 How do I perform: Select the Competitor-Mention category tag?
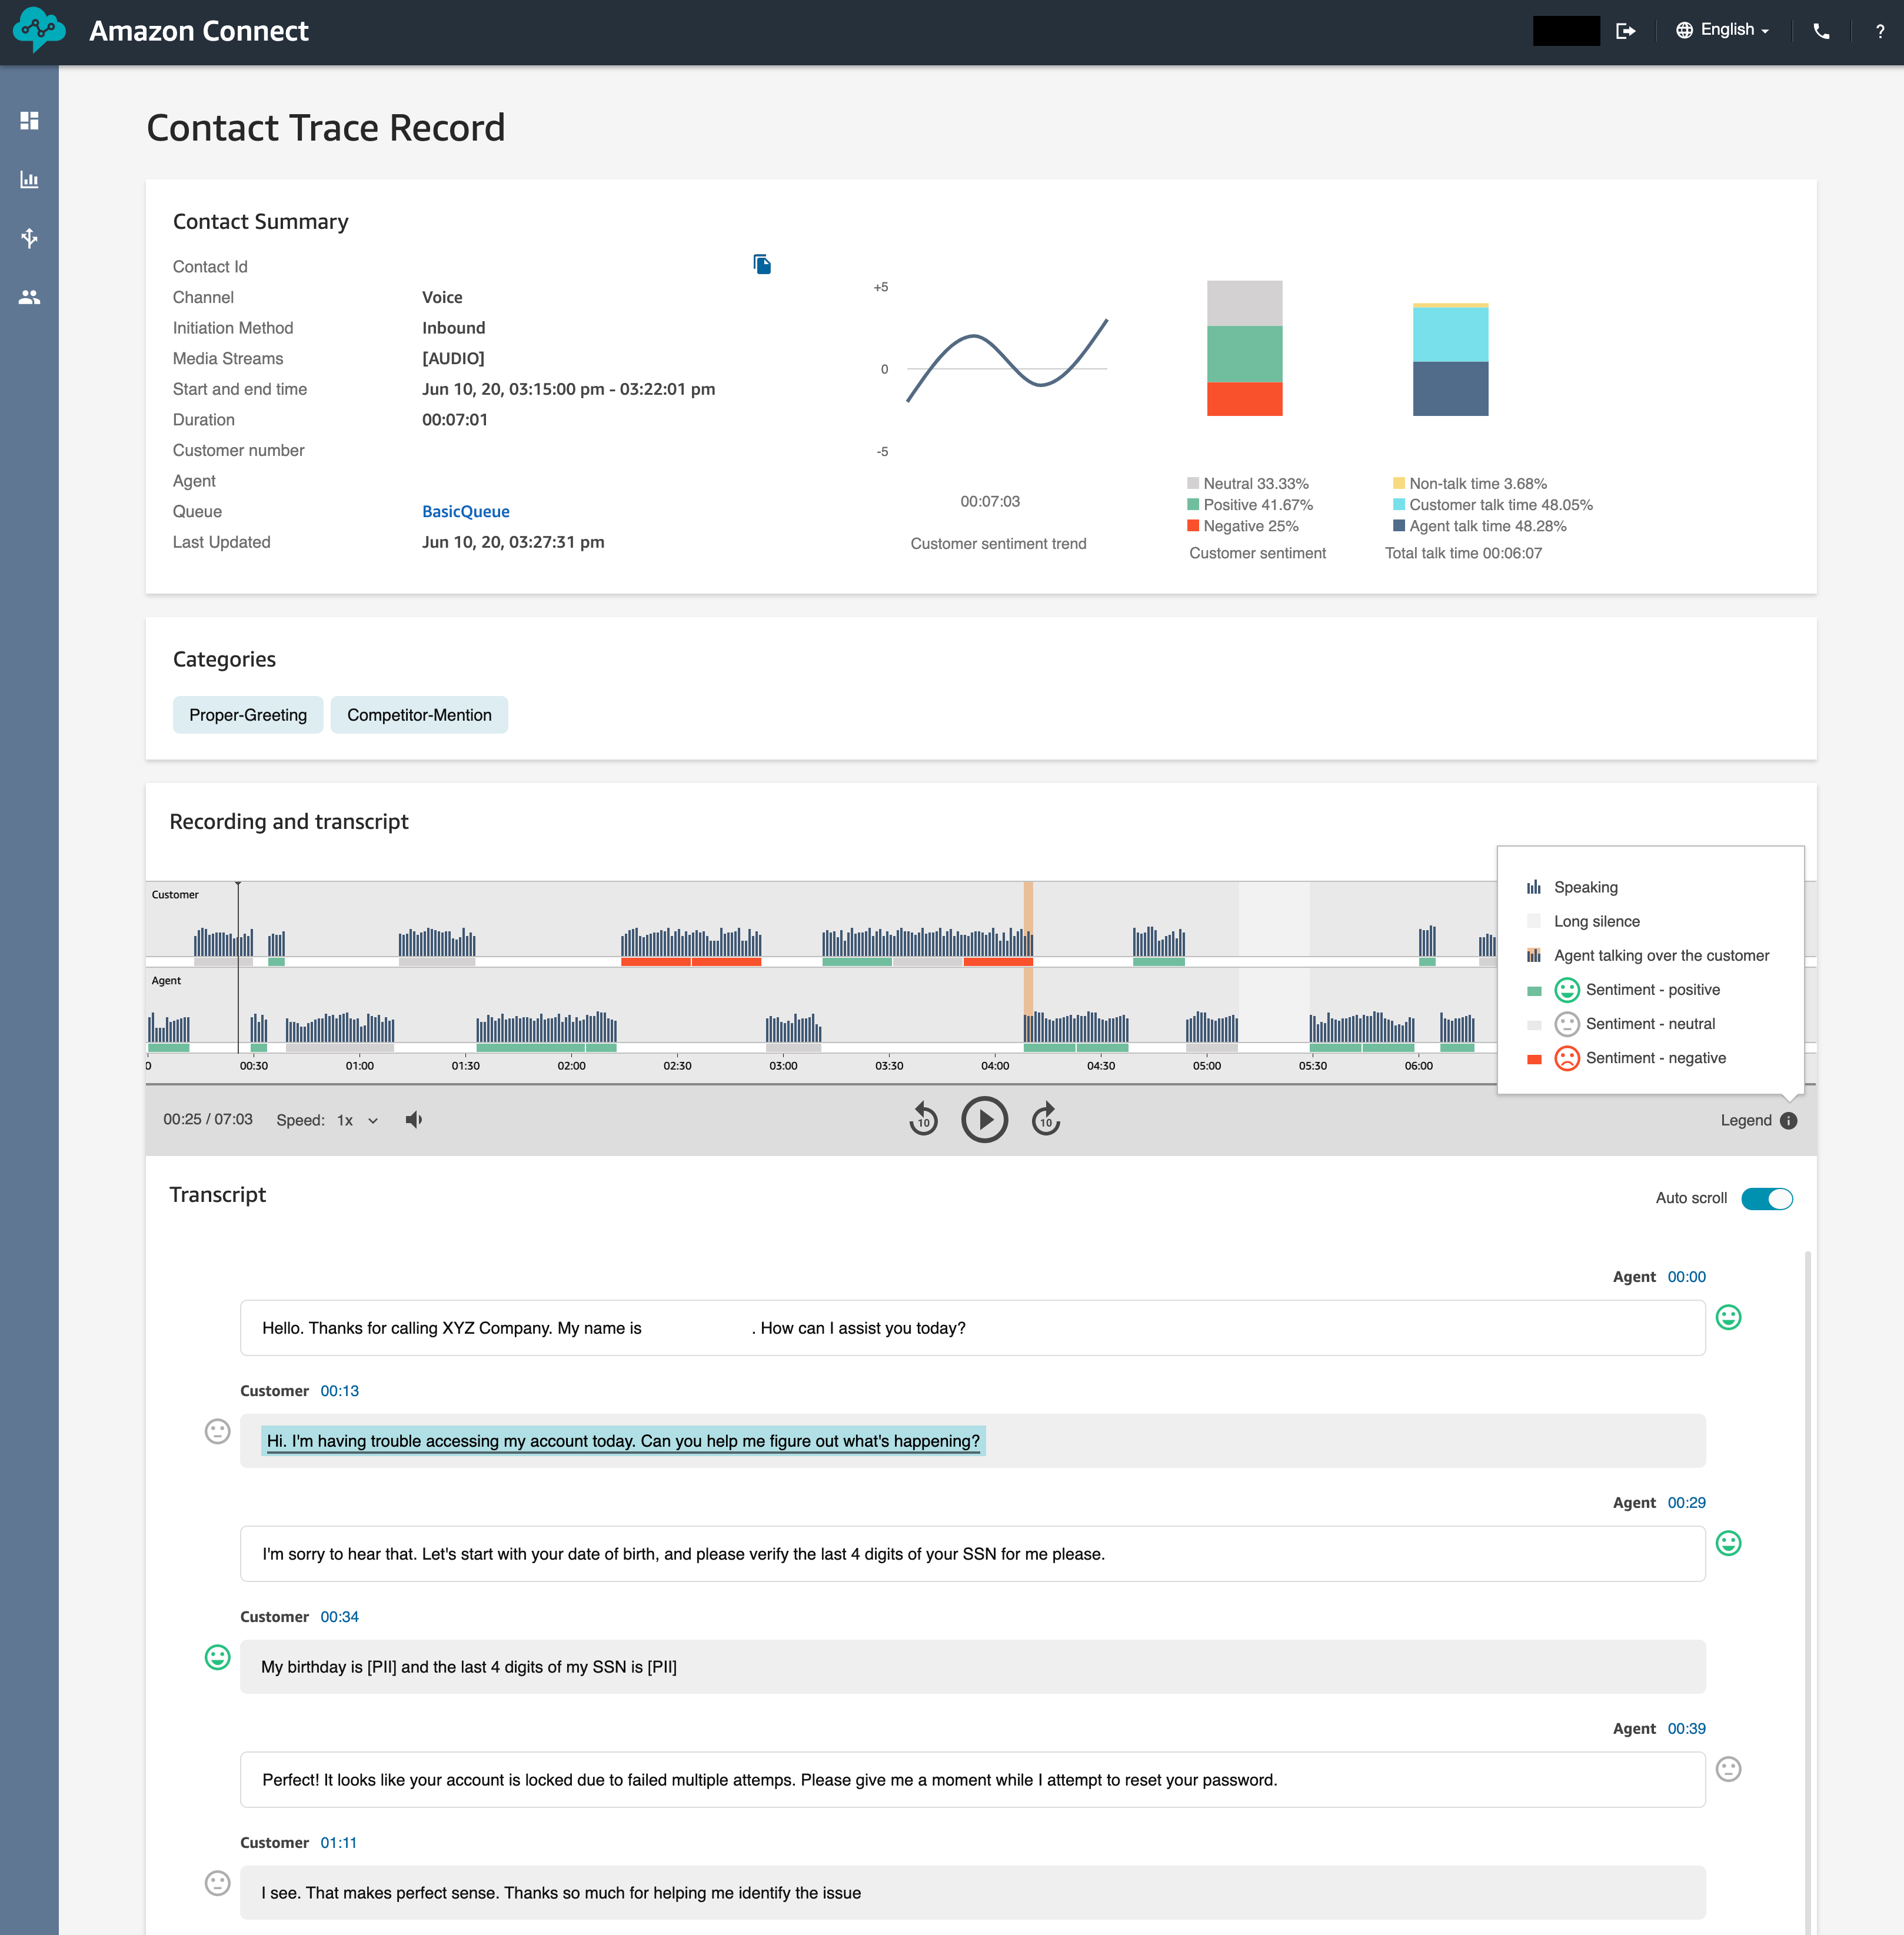419,715
